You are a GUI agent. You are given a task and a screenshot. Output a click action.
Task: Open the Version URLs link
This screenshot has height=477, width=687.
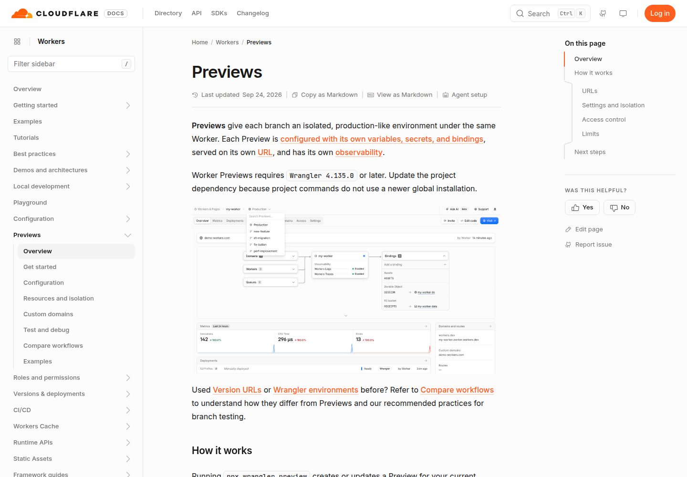click(237, 390)
